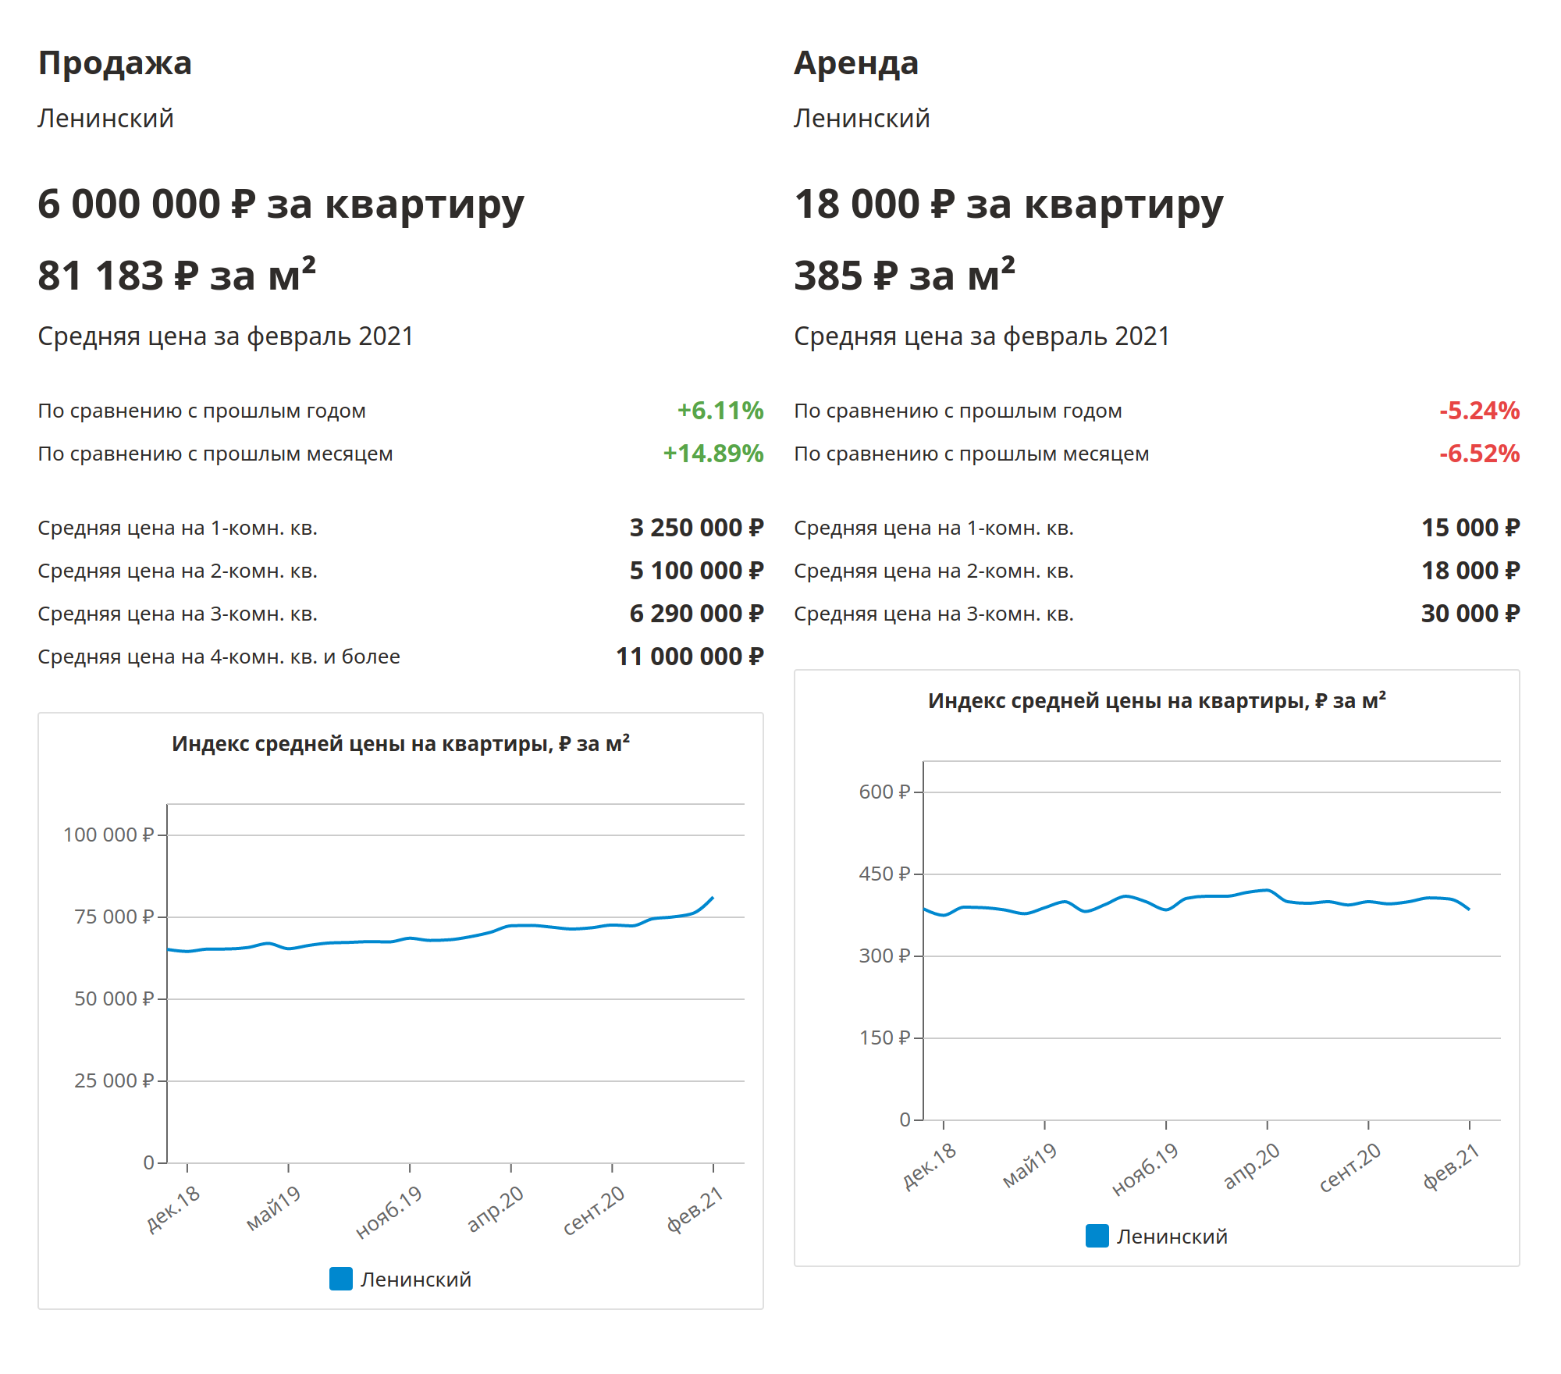Screen dimensions: 1561x1374
Task: Click the 15 000 ₽ one-room rent price
Action: point(1470,528)
